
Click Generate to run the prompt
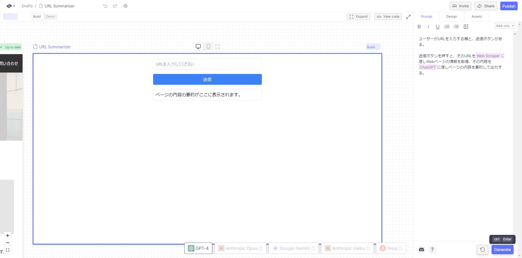point(502,249)
